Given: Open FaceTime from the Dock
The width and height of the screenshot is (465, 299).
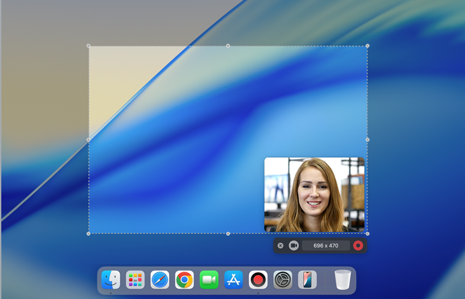Looking at the screenshot, I should (209, 279).
